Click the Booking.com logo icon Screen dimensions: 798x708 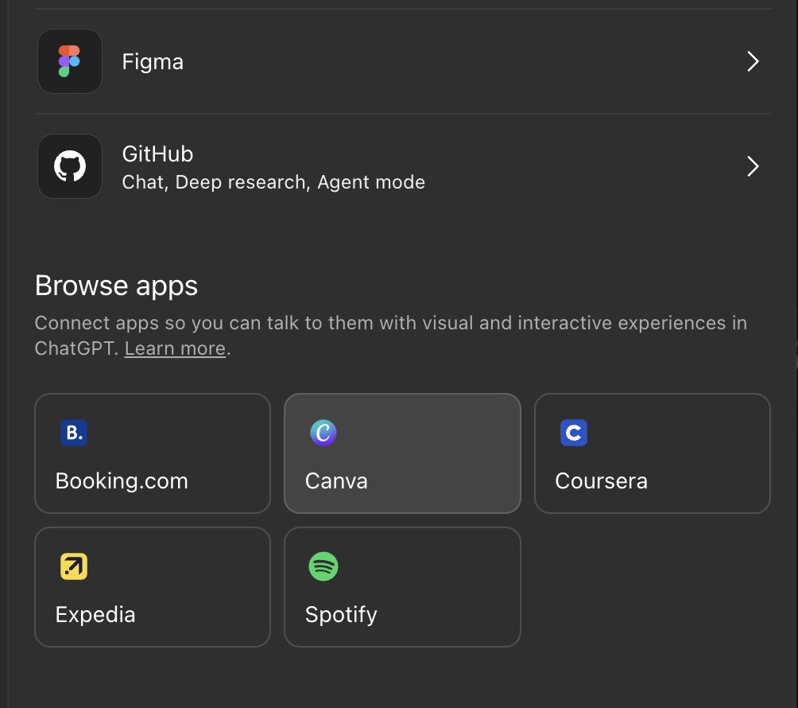72,432
